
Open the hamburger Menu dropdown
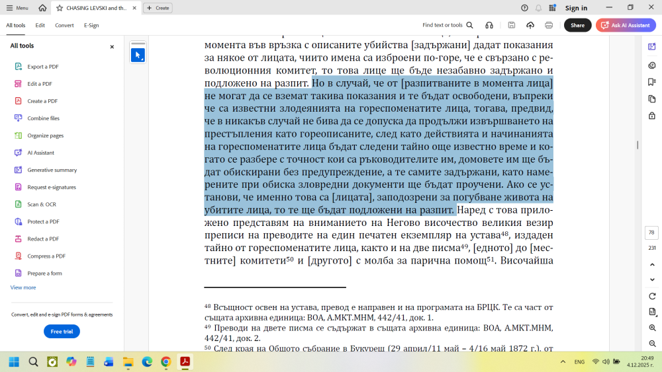(x=17, y=8)
